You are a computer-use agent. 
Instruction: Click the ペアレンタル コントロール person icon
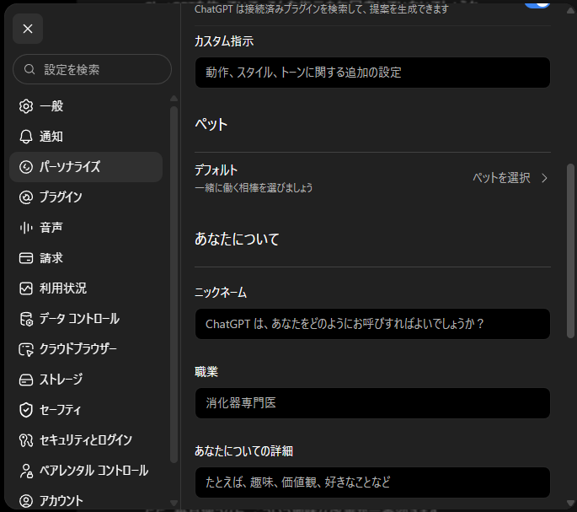point(26,471)
